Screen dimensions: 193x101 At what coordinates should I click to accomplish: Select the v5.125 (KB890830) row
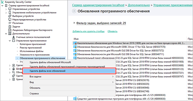tap(141, 95)
